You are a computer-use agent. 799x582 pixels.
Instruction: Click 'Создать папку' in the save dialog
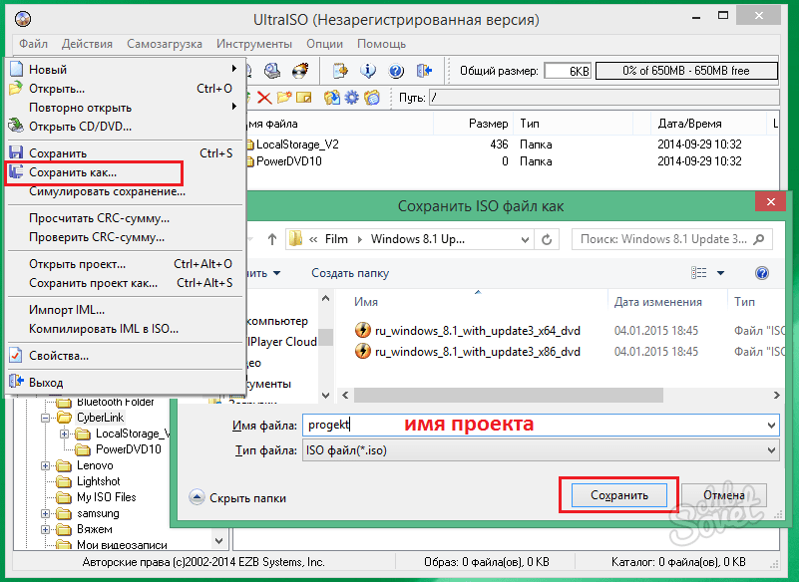click(350, 273)
